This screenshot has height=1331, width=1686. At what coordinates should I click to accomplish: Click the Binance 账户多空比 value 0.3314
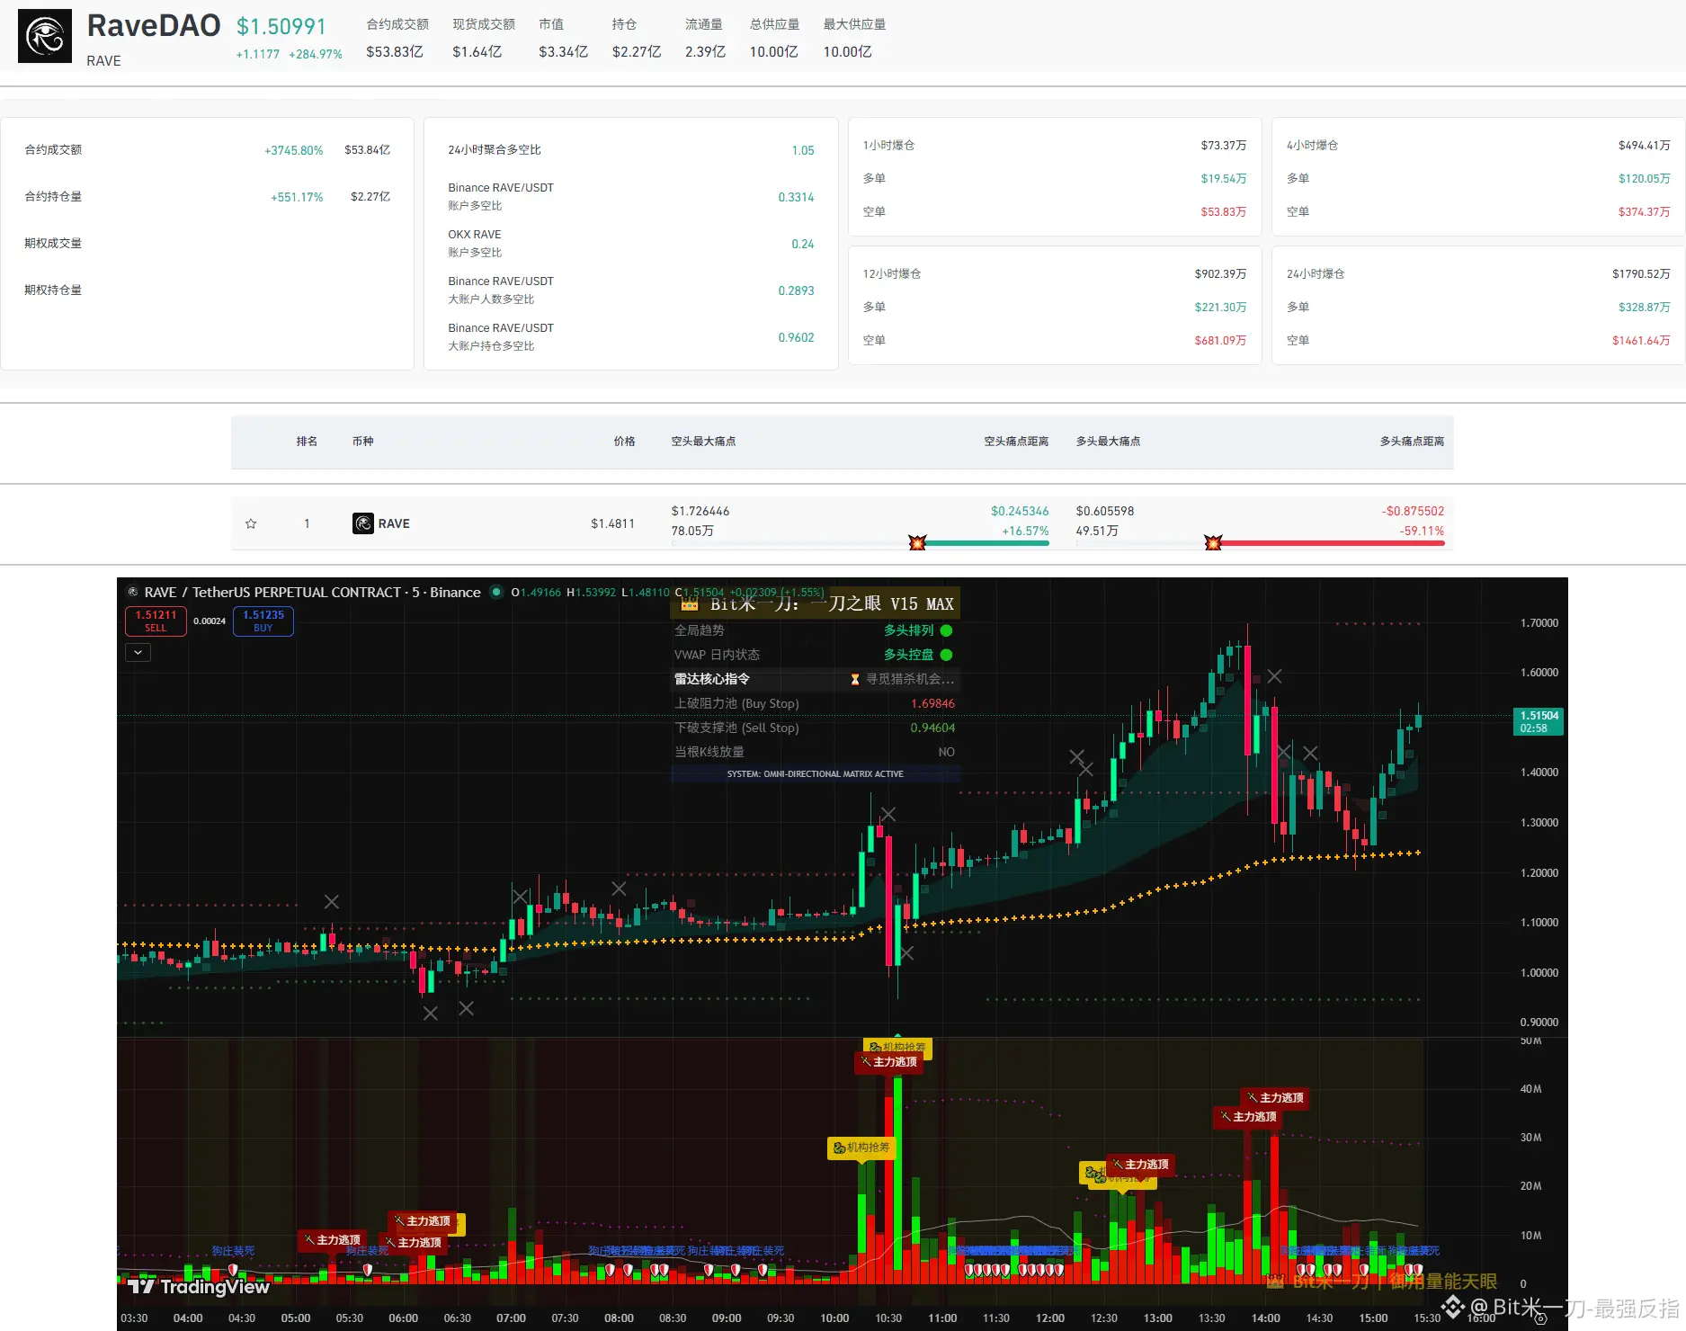coord(796,197)
